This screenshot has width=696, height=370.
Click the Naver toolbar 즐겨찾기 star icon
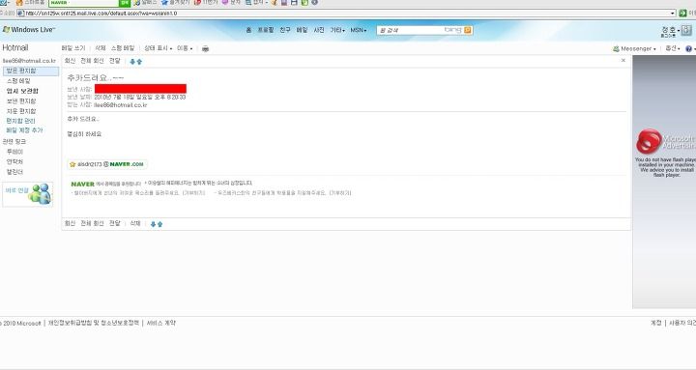(164, 3)
